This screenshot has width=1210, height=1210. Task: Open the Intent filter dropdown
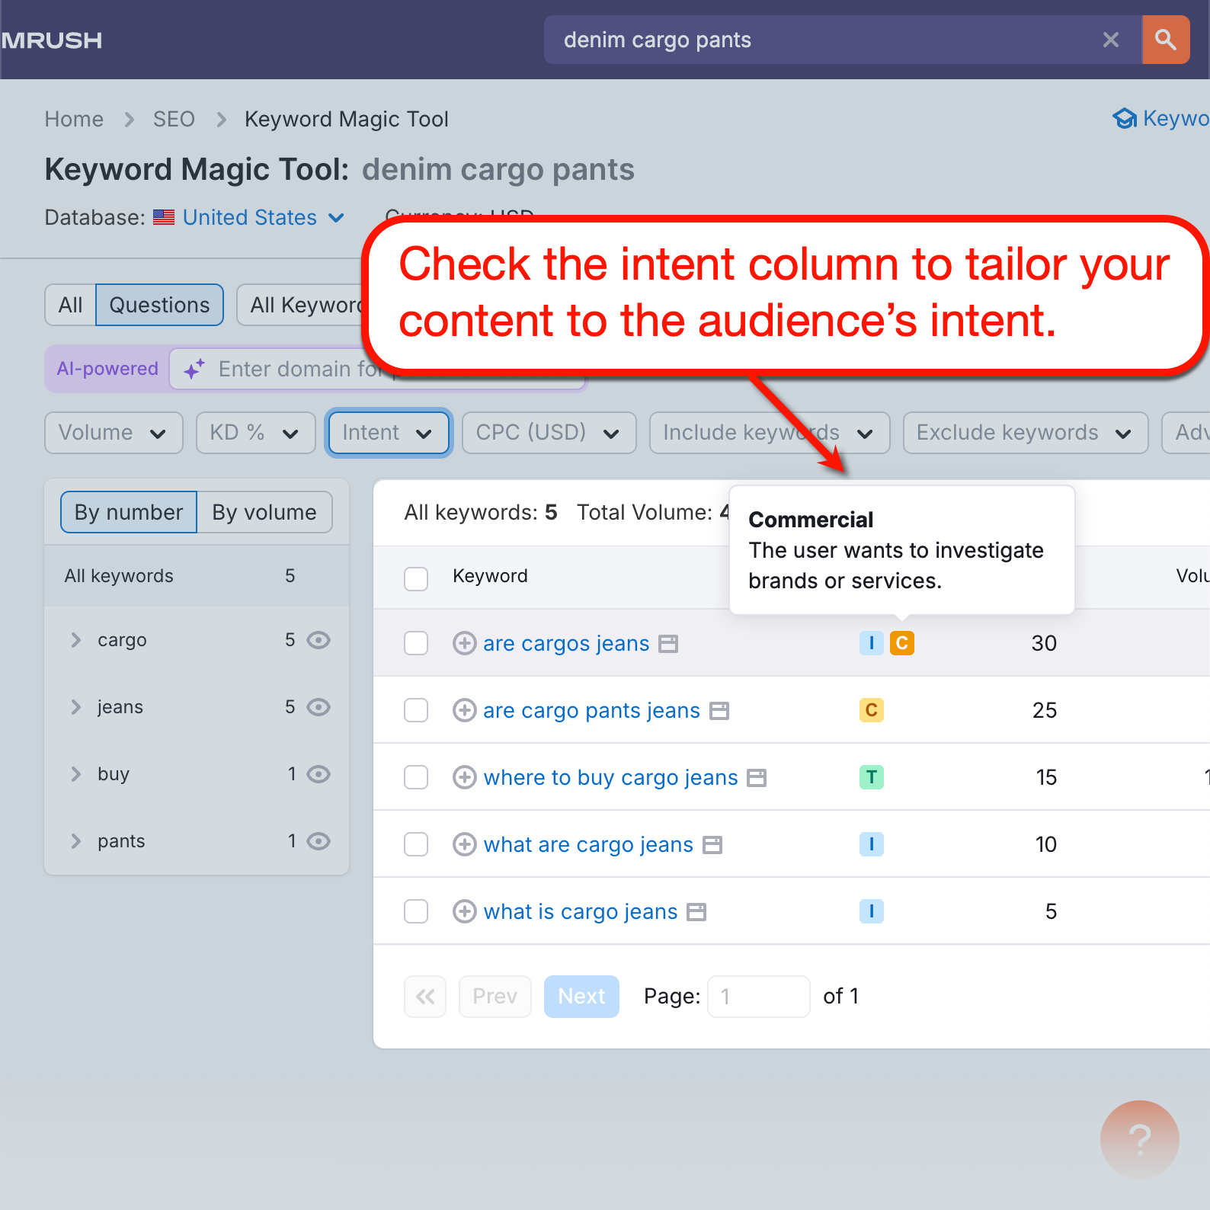[x=389, y=433]
